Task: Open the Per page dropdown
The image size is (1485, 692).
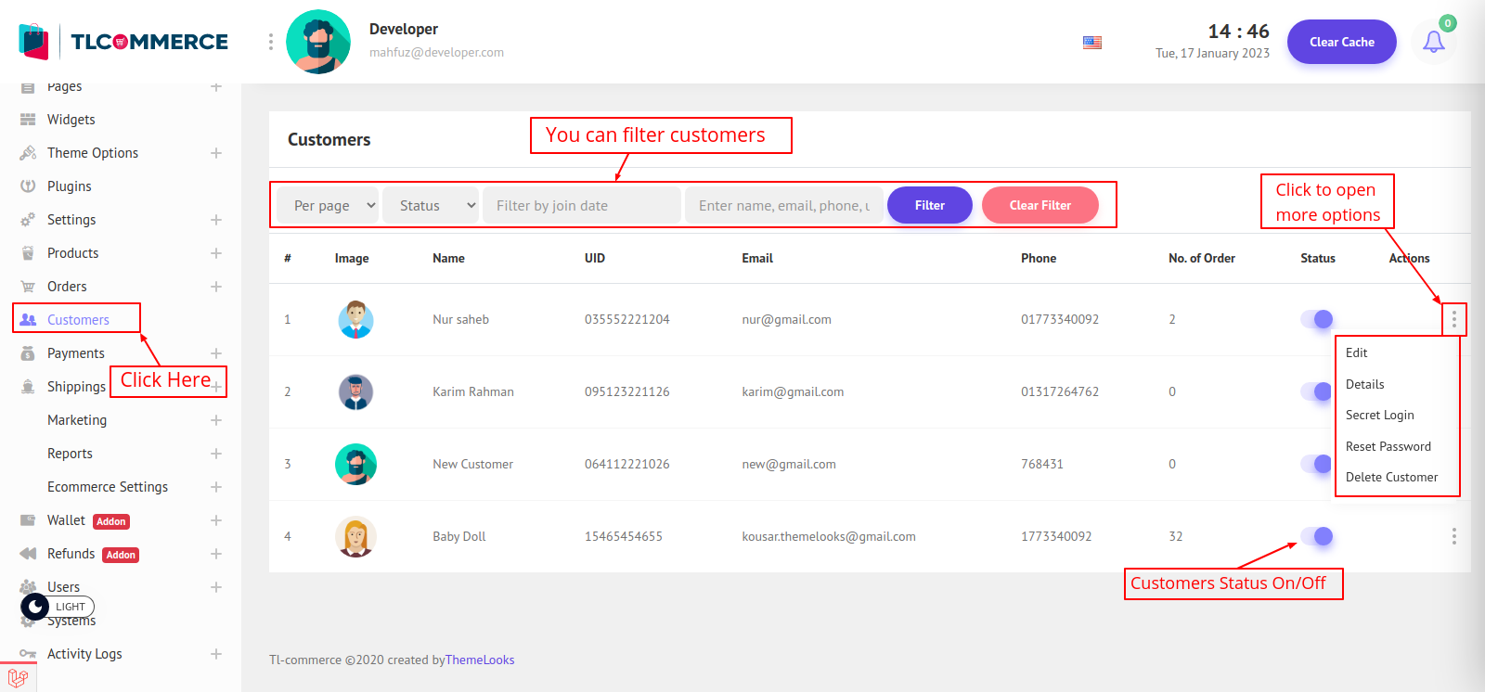Action: [329, 205]
